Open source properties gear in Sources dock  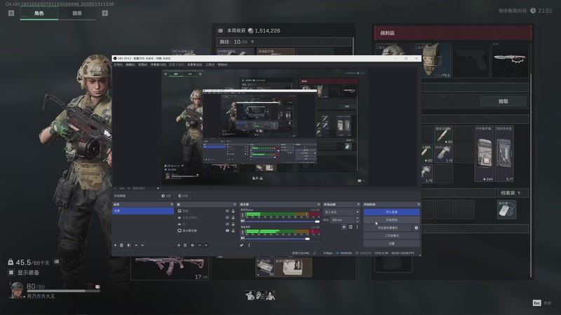[192, 246]
